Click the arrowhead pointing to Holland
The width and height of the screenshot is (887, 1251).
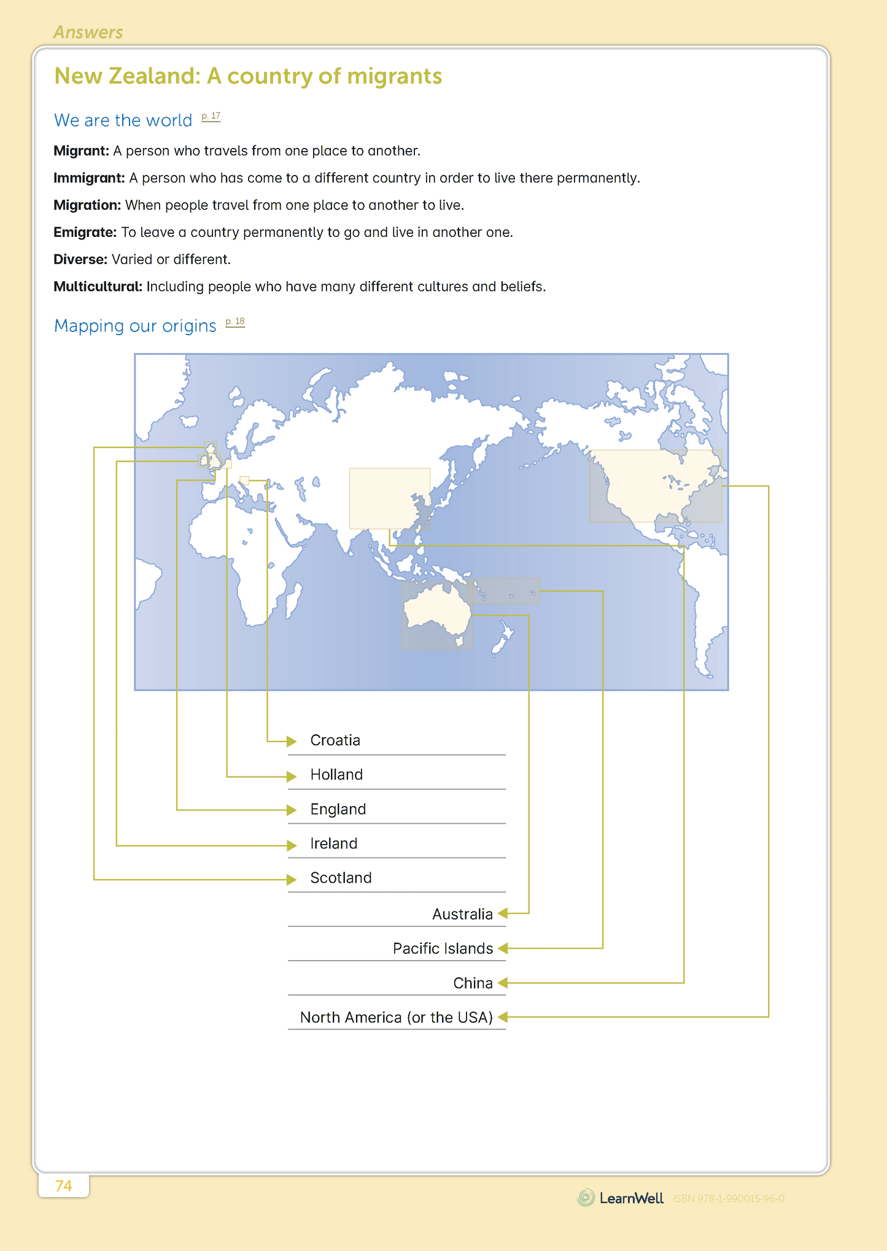point(292,777)
